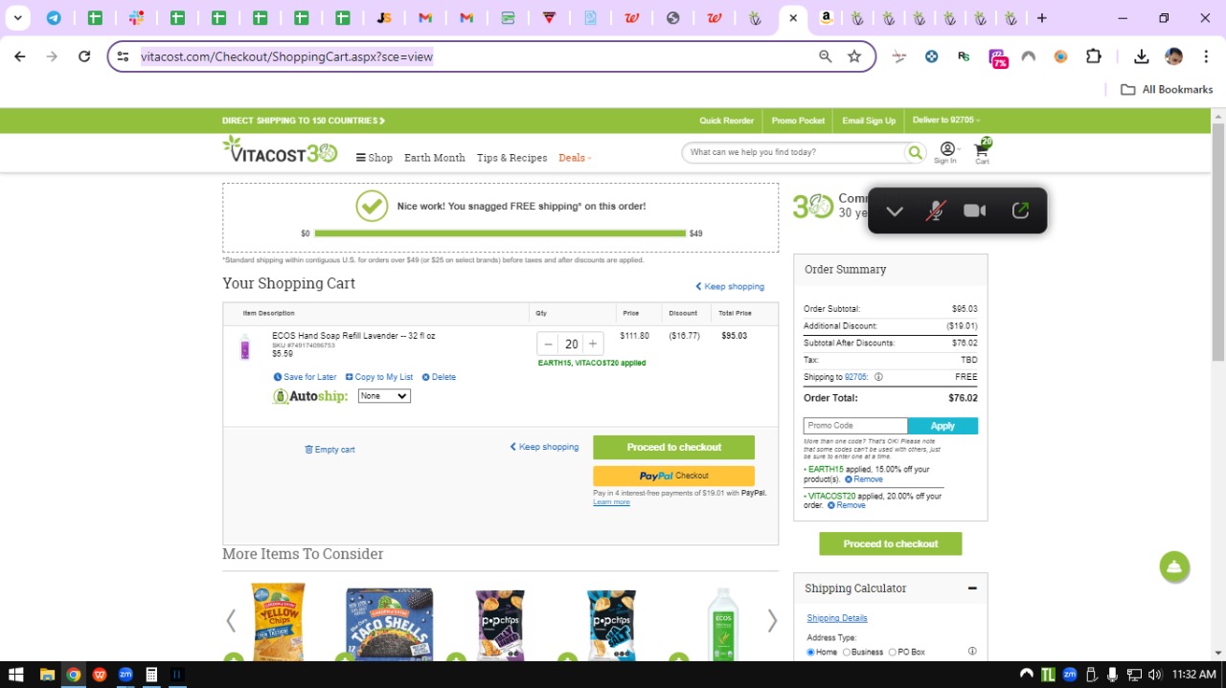Open the Shop hamburger menu
Screen dimensions: 1226x688
pyautogui.click(x=374, y=158)
